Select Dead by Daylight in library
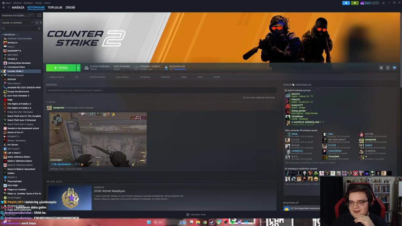402x226 pixels. click(x=15, y=75)
